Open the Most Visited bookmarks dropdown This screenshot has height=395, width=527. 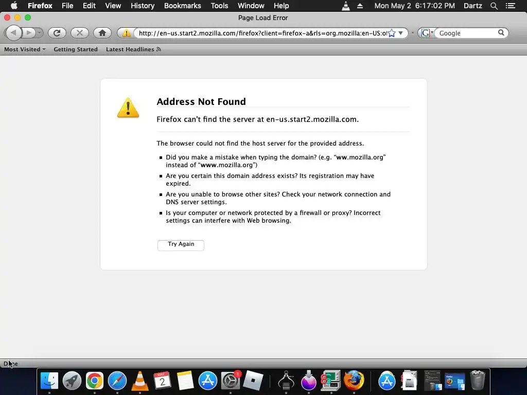(25, 49)
